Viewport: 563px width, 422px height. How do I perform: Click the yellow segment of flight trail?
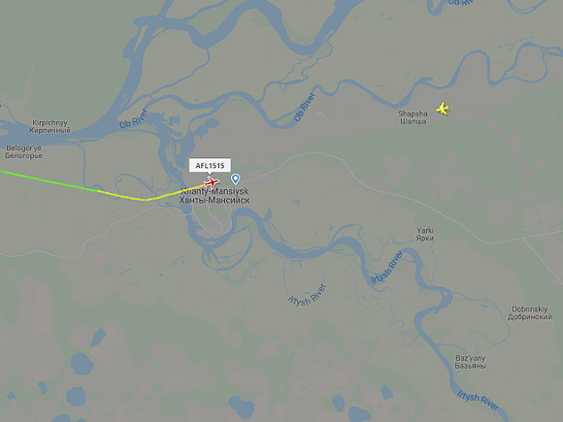148,198
